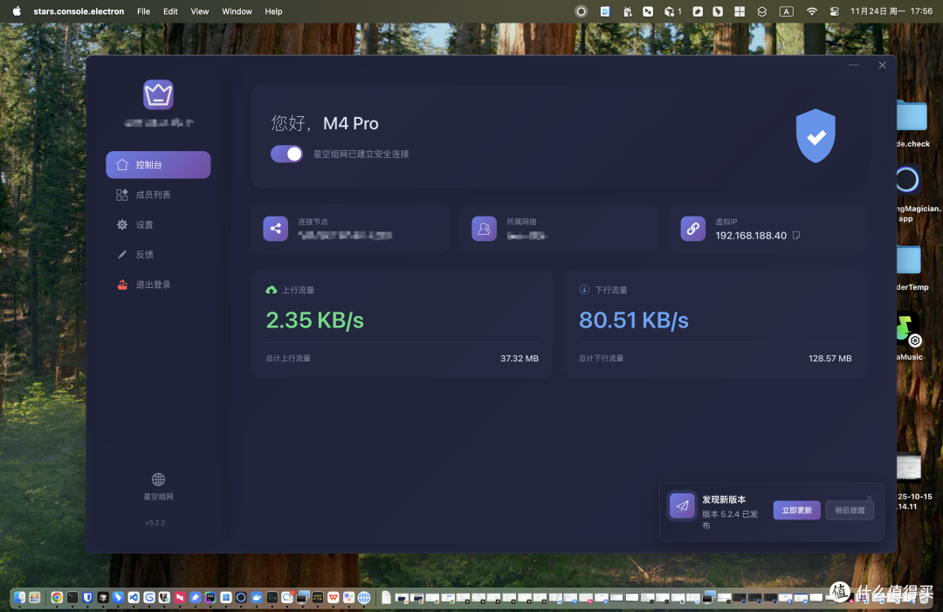Open the View menu in menu bar
Image resolution: width=943 pixels, height=612 pixels.
pyautogui.click(x=200, y=11)
